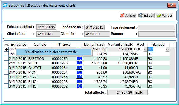Sort by the Montant saisi column header
Screen dimensions: 179x105
click(x=94, y=45)
